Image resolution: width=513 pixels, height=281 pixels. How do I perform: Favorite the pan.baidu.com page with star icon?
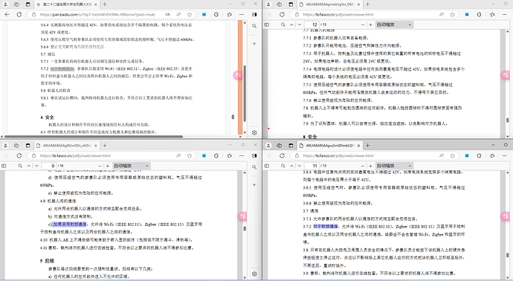189,15
